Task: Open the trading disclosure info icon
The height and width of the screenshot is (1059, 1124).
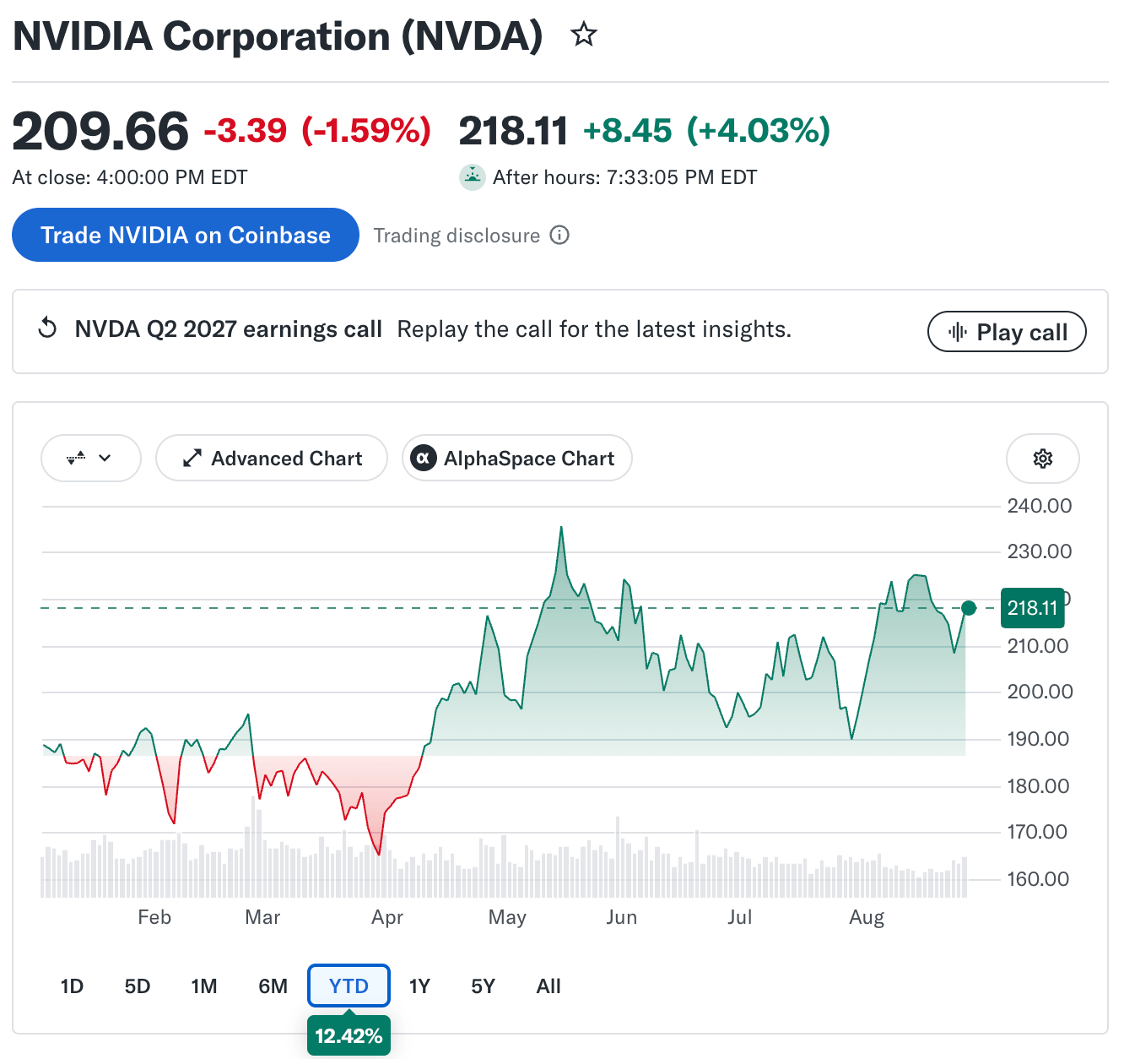Action: [x=559, y=235]
